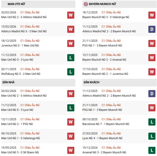Click the L badge for Lyon 4-1 Bayern
The width and height of the screenshot is (157, 156).
pyautogui.click(x=152, y=136)
